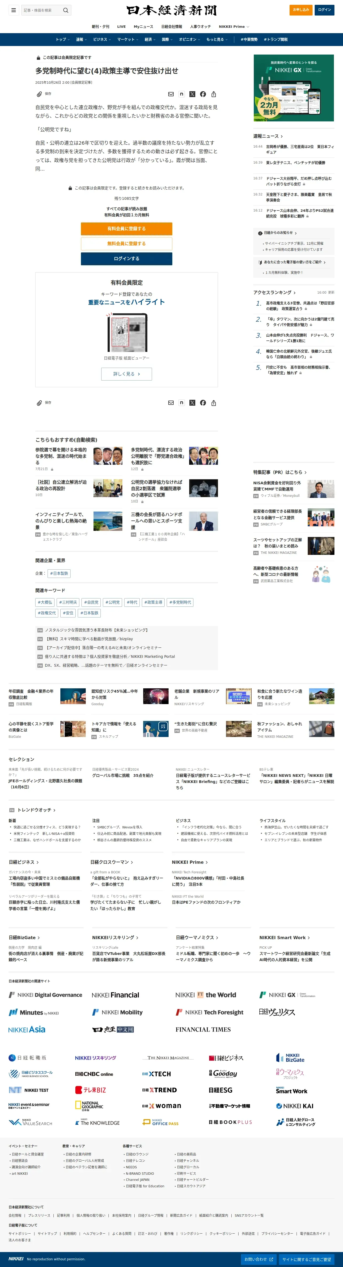Expand もっと見る nav dropdown

[x=217, y=39]
